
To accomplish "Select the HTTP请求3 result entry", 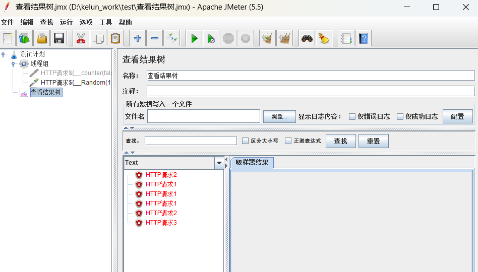I will tap(161, 223).
